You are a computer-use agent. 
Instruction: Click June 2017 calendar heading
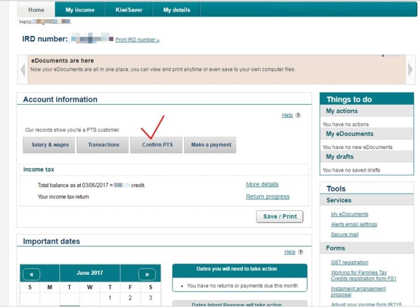click(x=90, y=273)
